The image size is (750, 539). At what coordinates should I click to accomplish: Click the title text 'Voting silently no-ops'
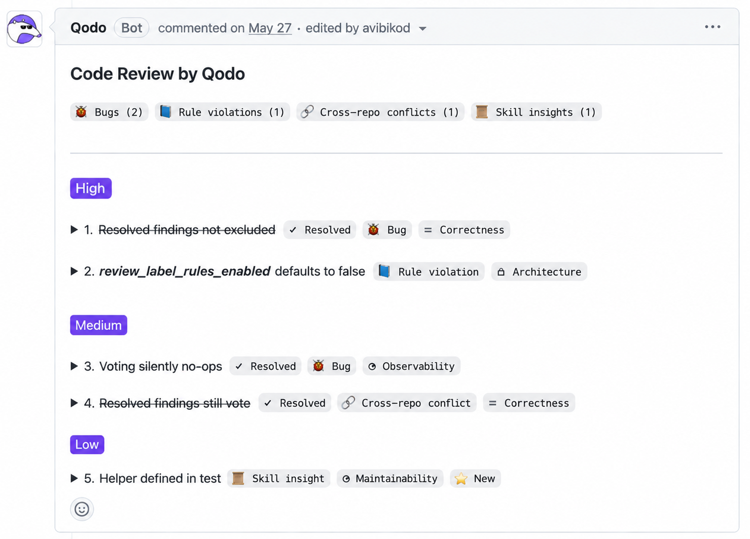(x=161, y=366)
